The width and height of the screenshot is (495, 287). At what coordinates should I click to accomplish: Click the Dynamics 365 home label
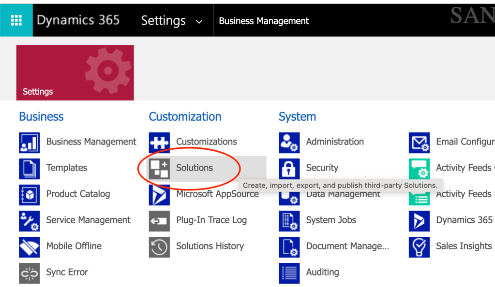click(78, 20)
